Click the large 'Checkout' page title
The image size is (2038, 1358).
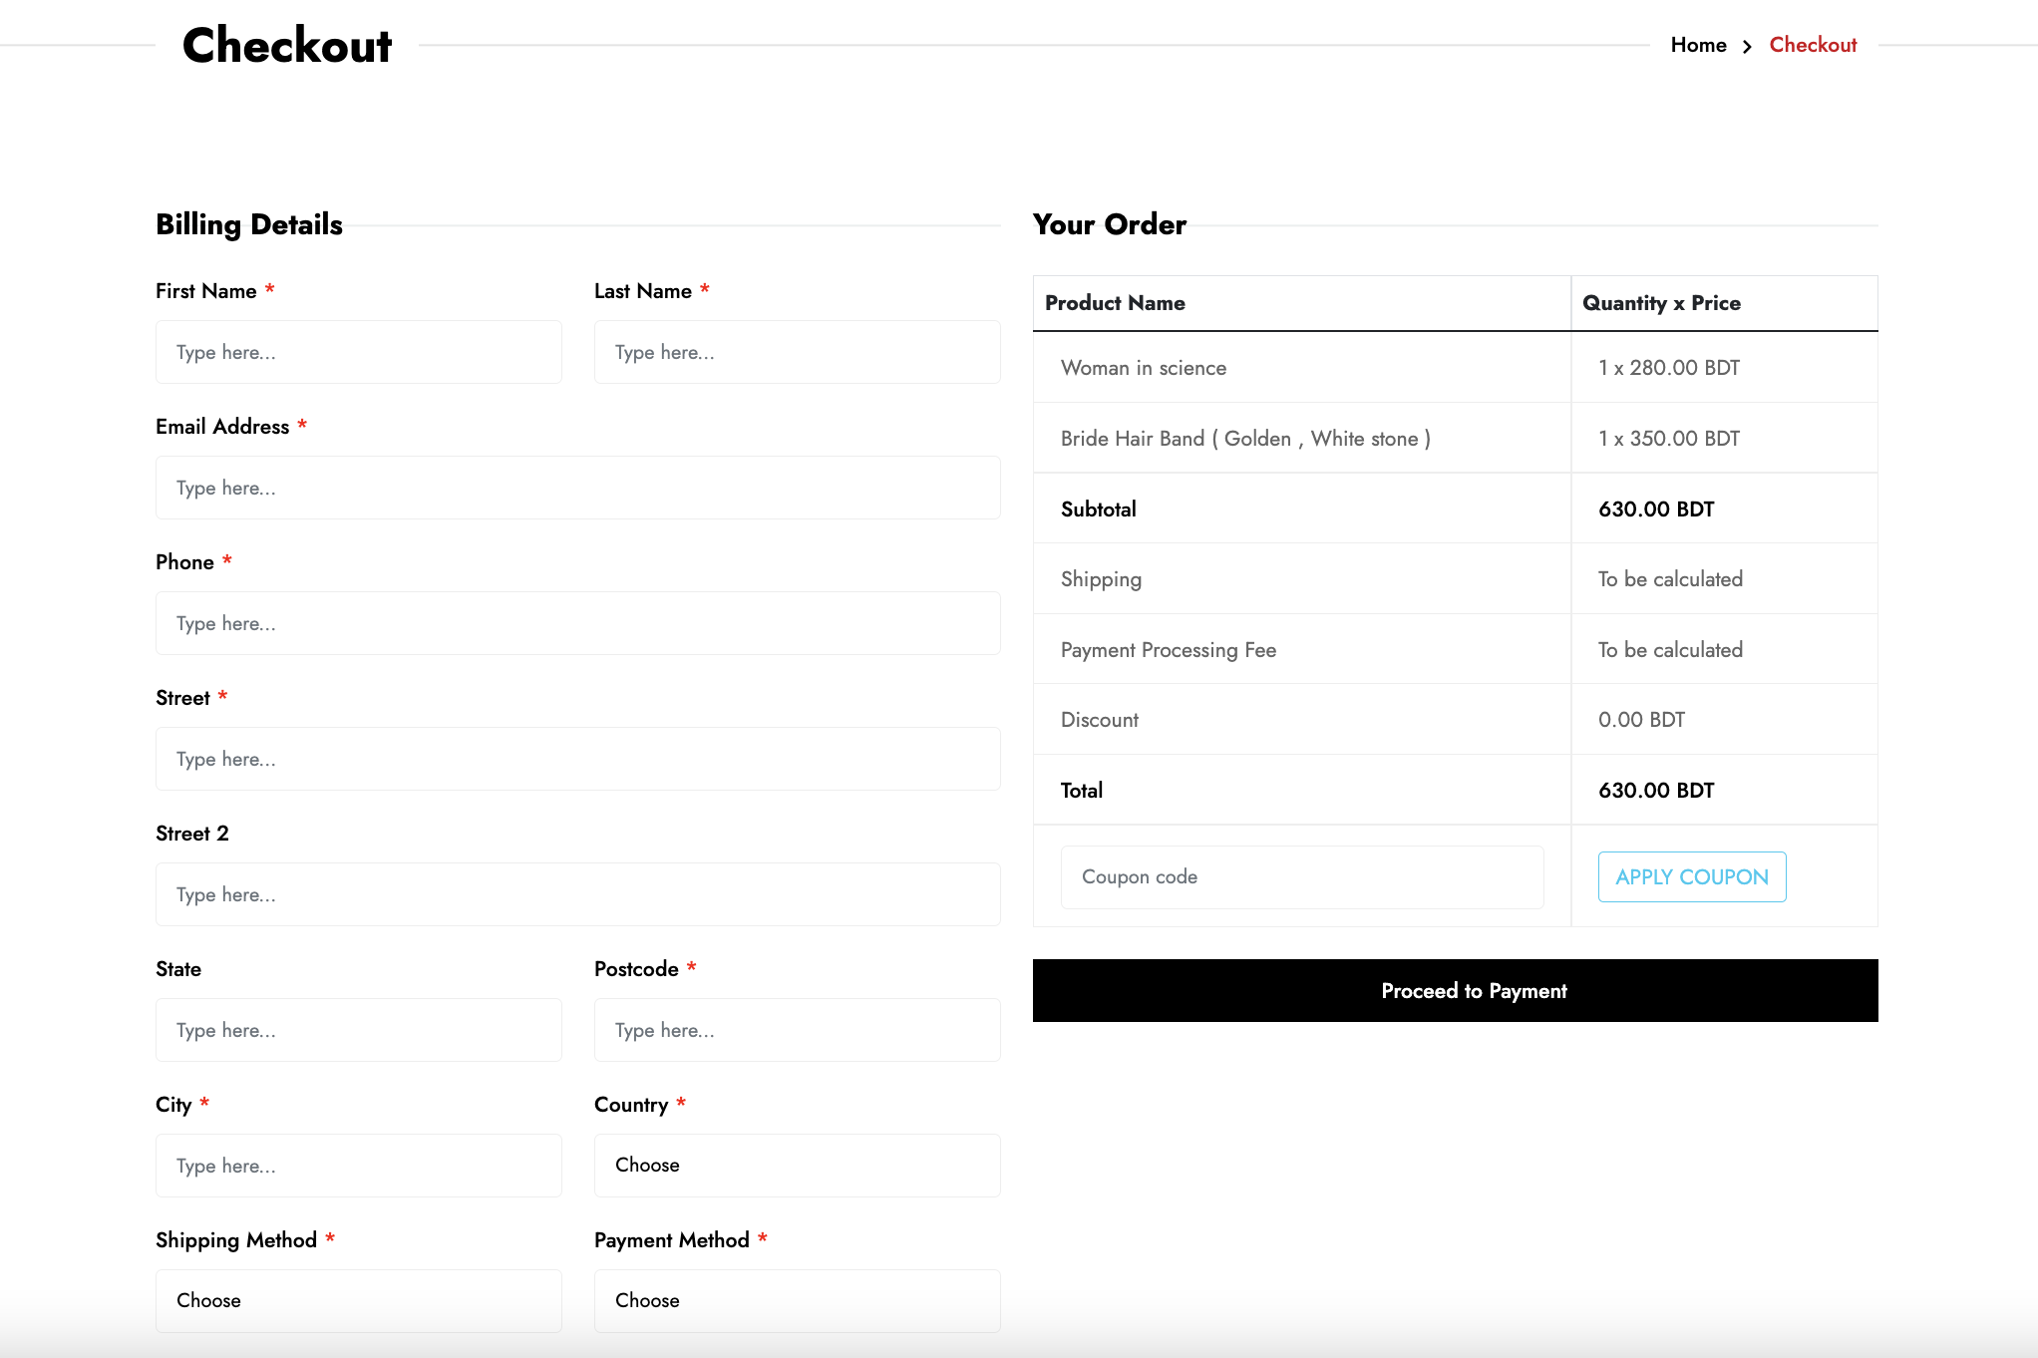(287, 45)
